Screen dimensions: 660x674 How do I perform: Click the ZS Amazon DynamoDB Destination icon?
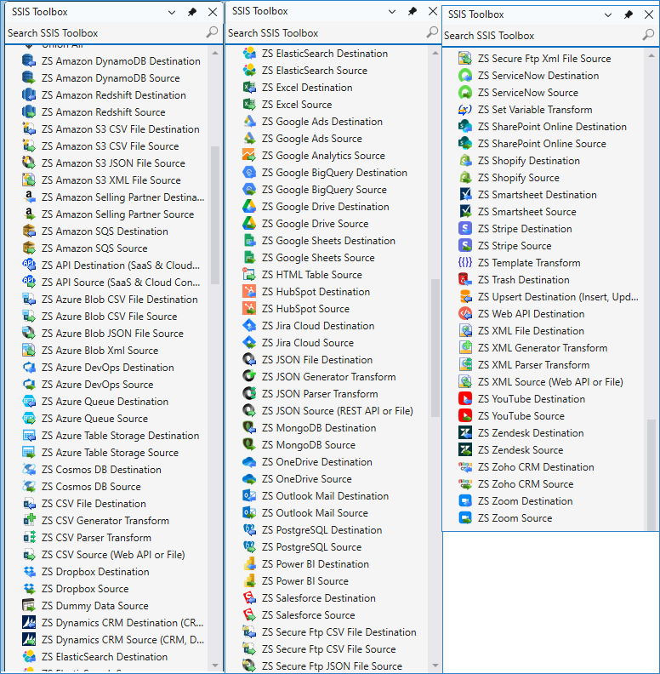click(28, 61)
